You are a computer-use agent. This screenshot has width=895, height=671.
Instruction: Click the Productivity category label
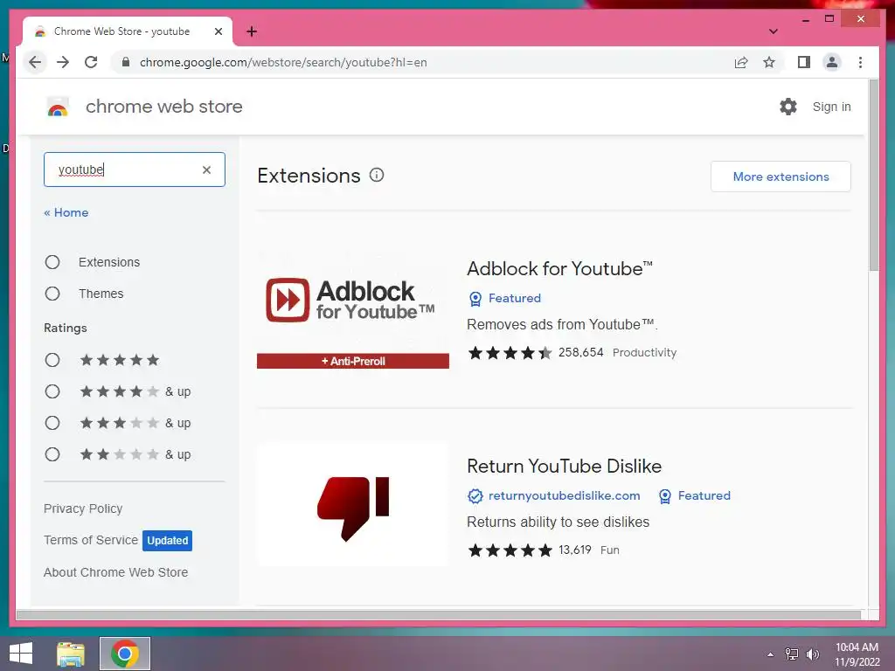click(644, 353)
